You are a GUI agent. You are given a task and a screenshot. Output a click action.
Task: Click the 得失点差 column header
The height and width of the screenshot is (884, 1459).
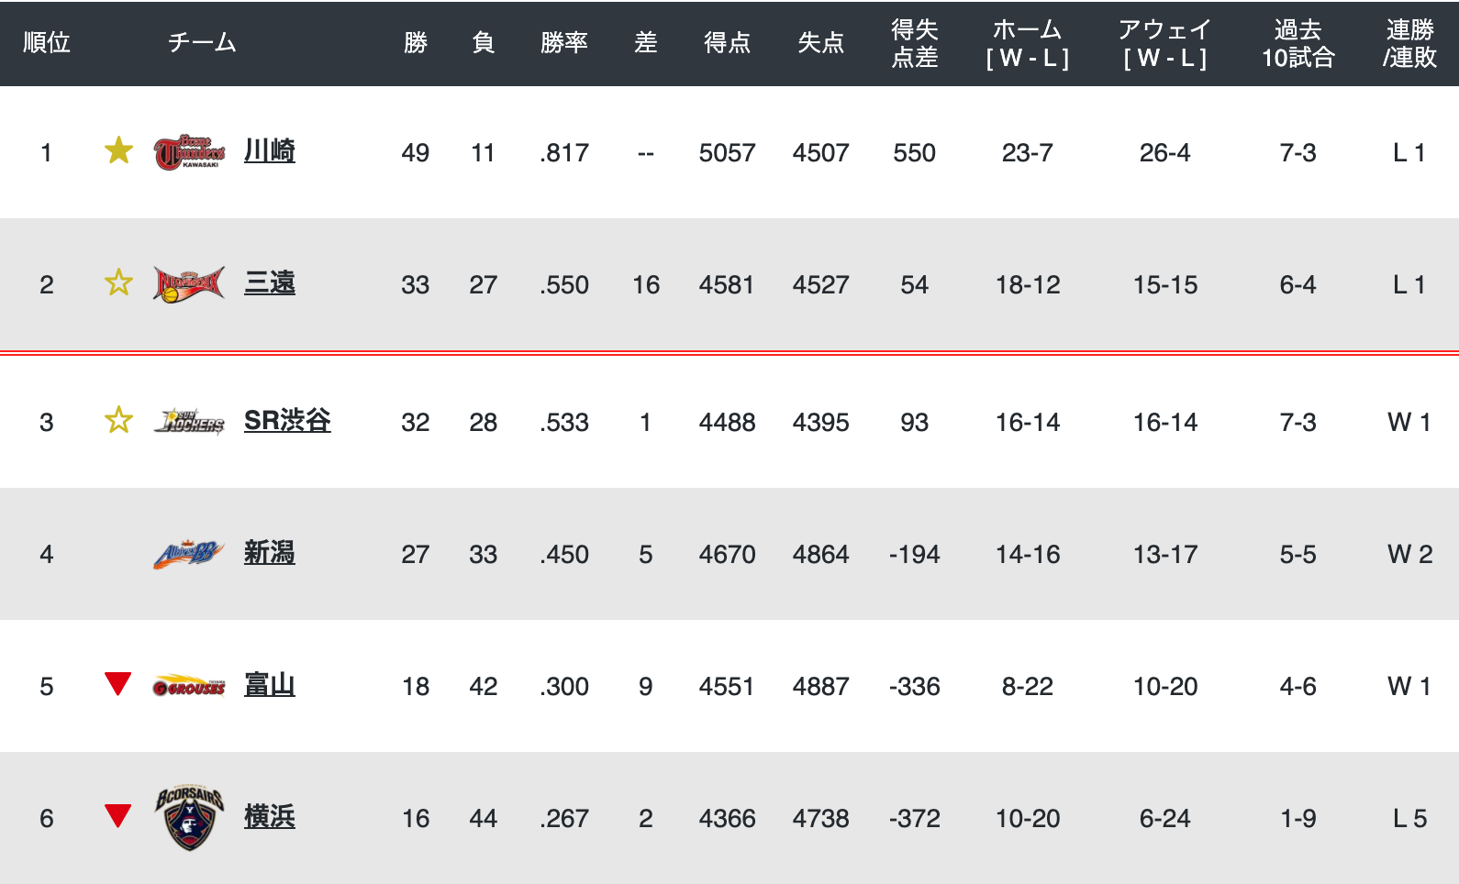click(x=915, y=43)
